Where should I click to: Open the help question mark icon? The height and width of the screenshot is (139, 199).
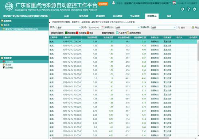tap(188, 9)
